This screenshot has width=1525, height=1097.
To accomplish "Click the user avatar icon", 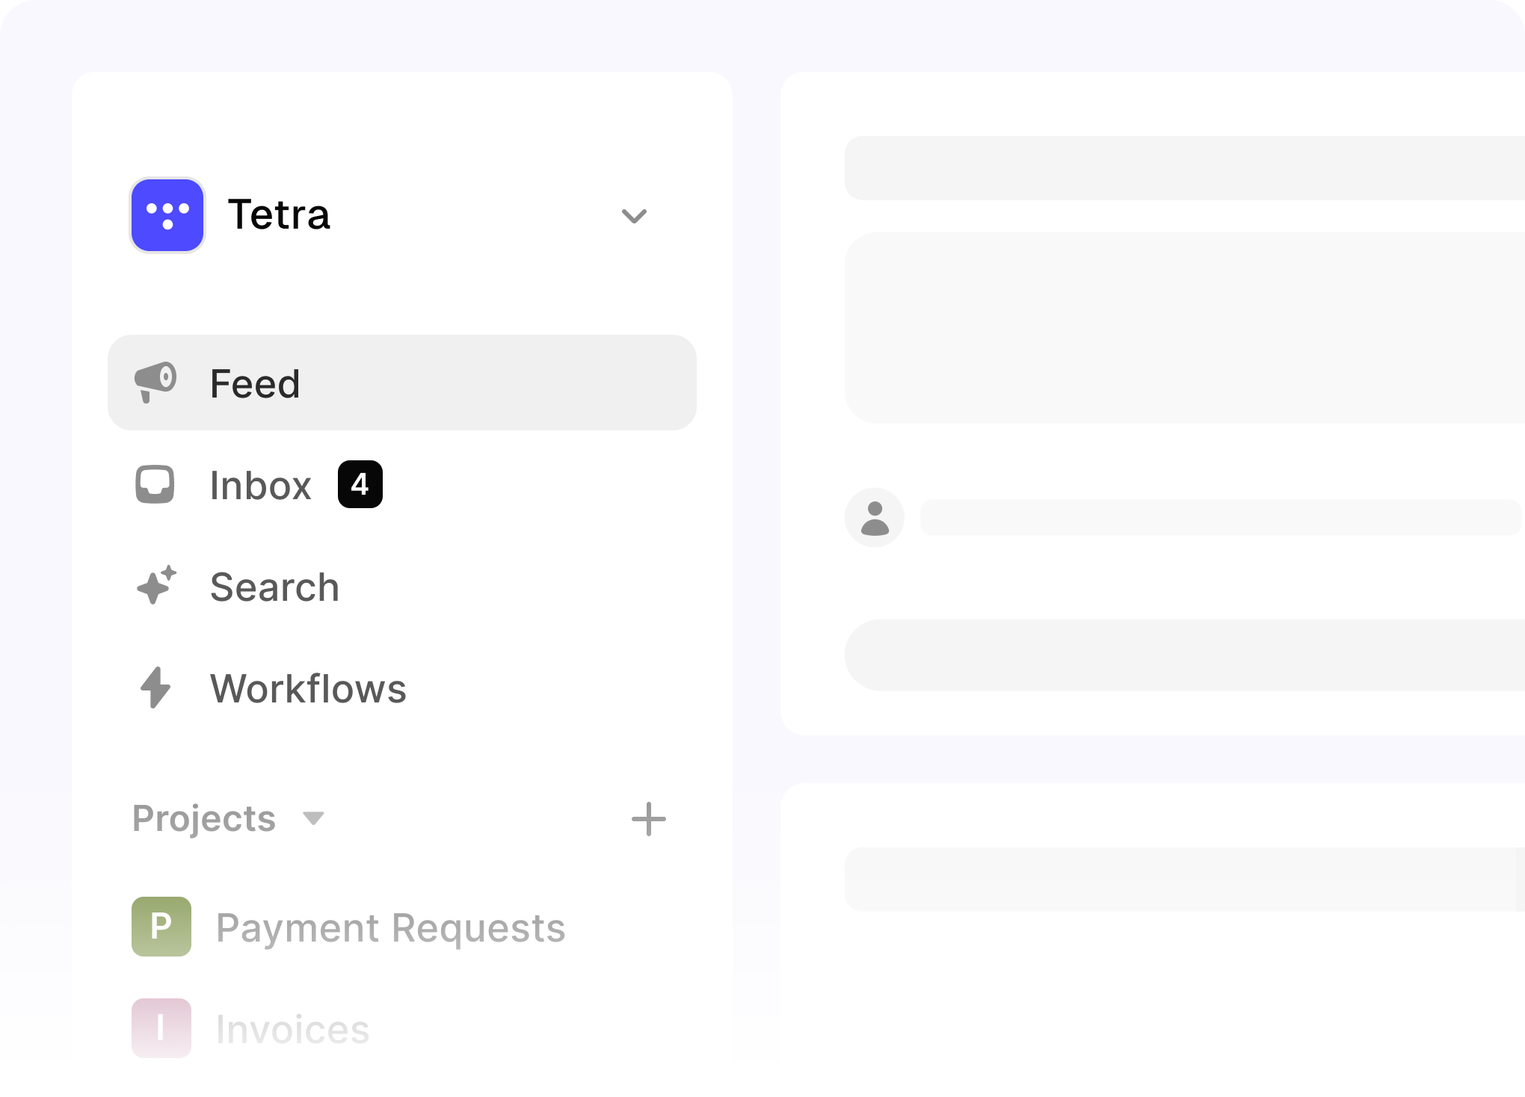I will click(875, 518).
